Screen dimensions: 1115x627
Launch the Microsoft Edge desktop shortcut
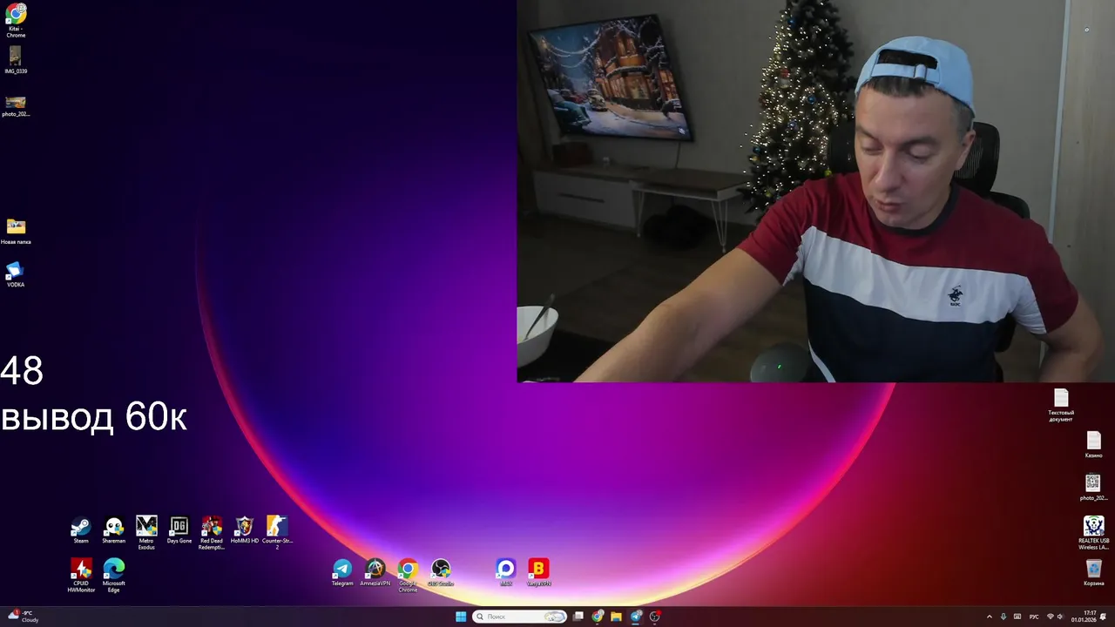(114, 576)
